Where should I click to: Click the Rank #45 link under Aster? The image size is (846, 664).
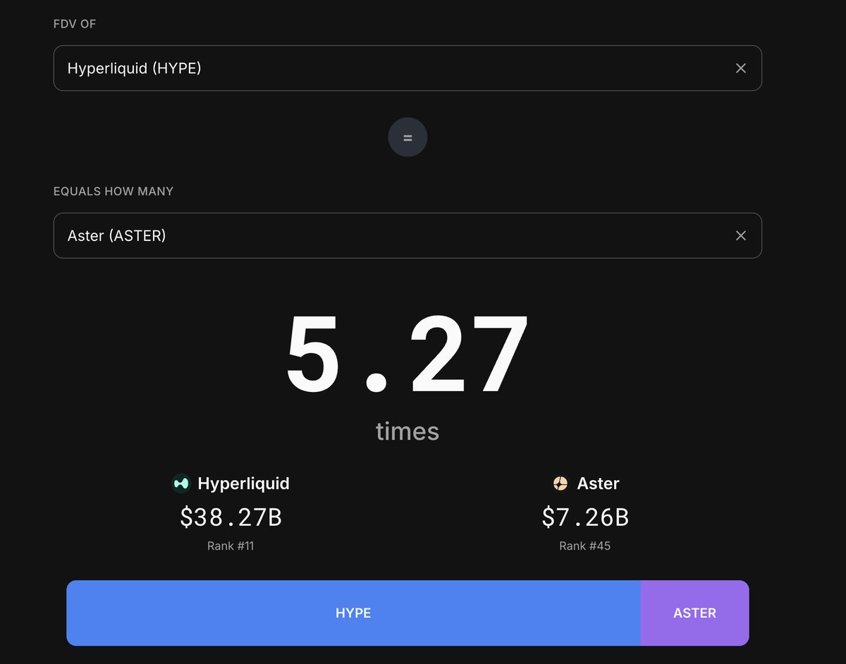coord(584,546)
